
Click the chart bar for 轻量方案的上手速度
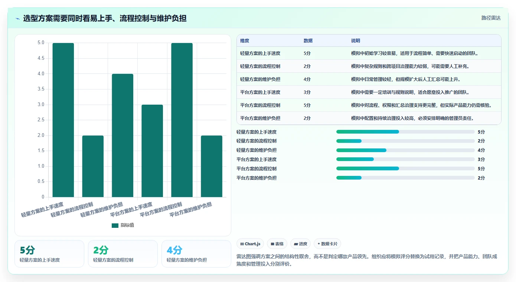(x=63, y=120)
